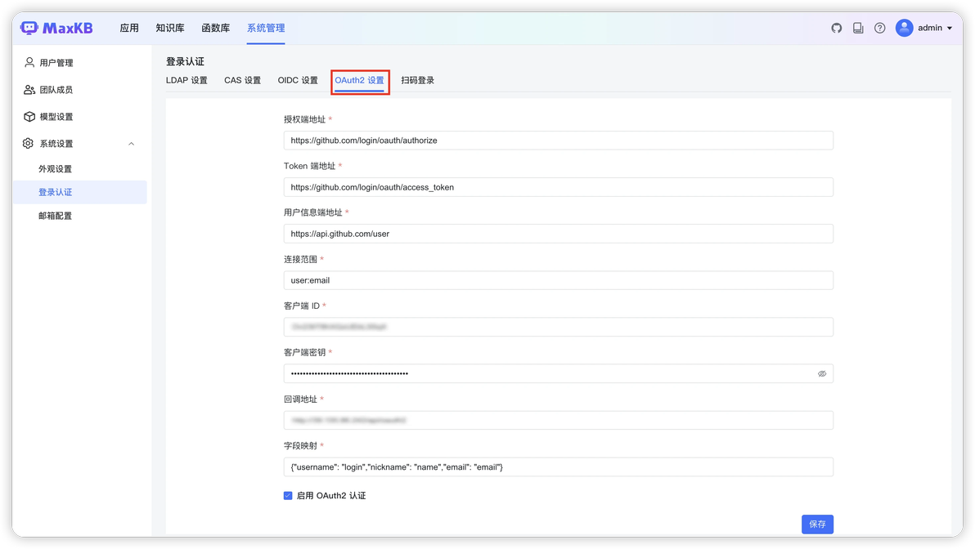Click the 字段映射 input field
Viewport: 975px width, 549px height.
pos(559,467)
